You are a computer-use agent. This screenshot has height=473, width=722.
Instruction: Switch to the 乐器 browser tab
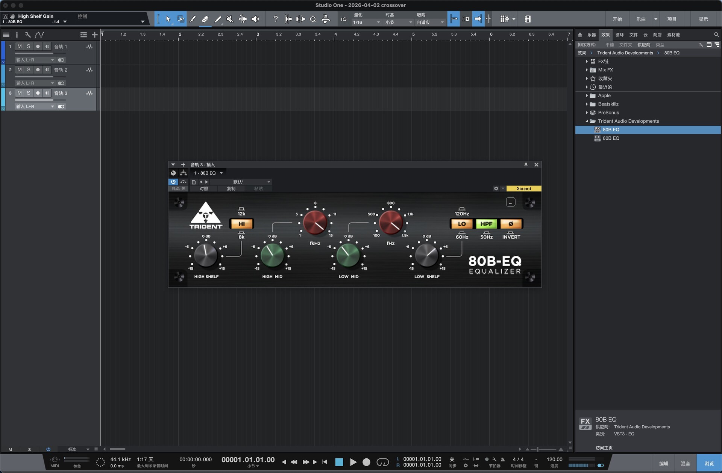[592, 35]
